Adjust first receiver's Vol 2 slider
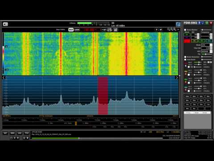Screen dimensions: 214x161 (x=198, y=64)
